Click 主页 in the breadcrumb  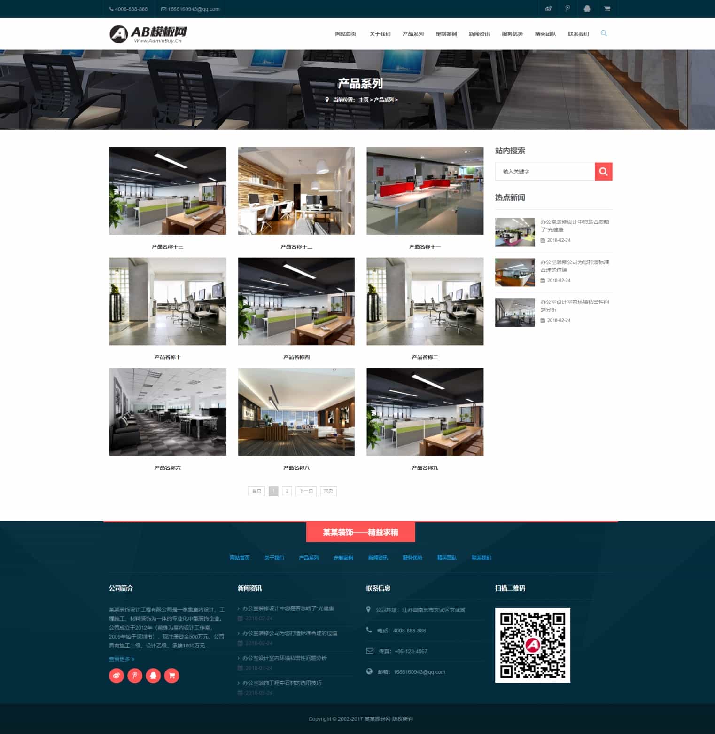point(364,100)
